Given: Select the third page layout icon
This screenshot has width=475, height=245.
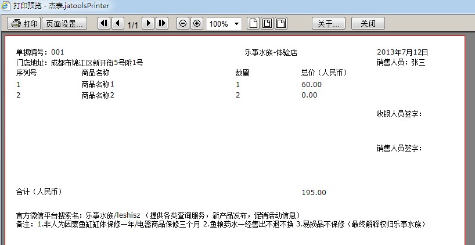Looking at the screenshot, I should pyautogui.click(x=281, y=23).
